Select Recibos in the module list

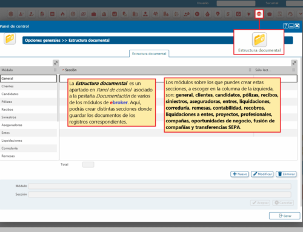[x=28, y=110]
